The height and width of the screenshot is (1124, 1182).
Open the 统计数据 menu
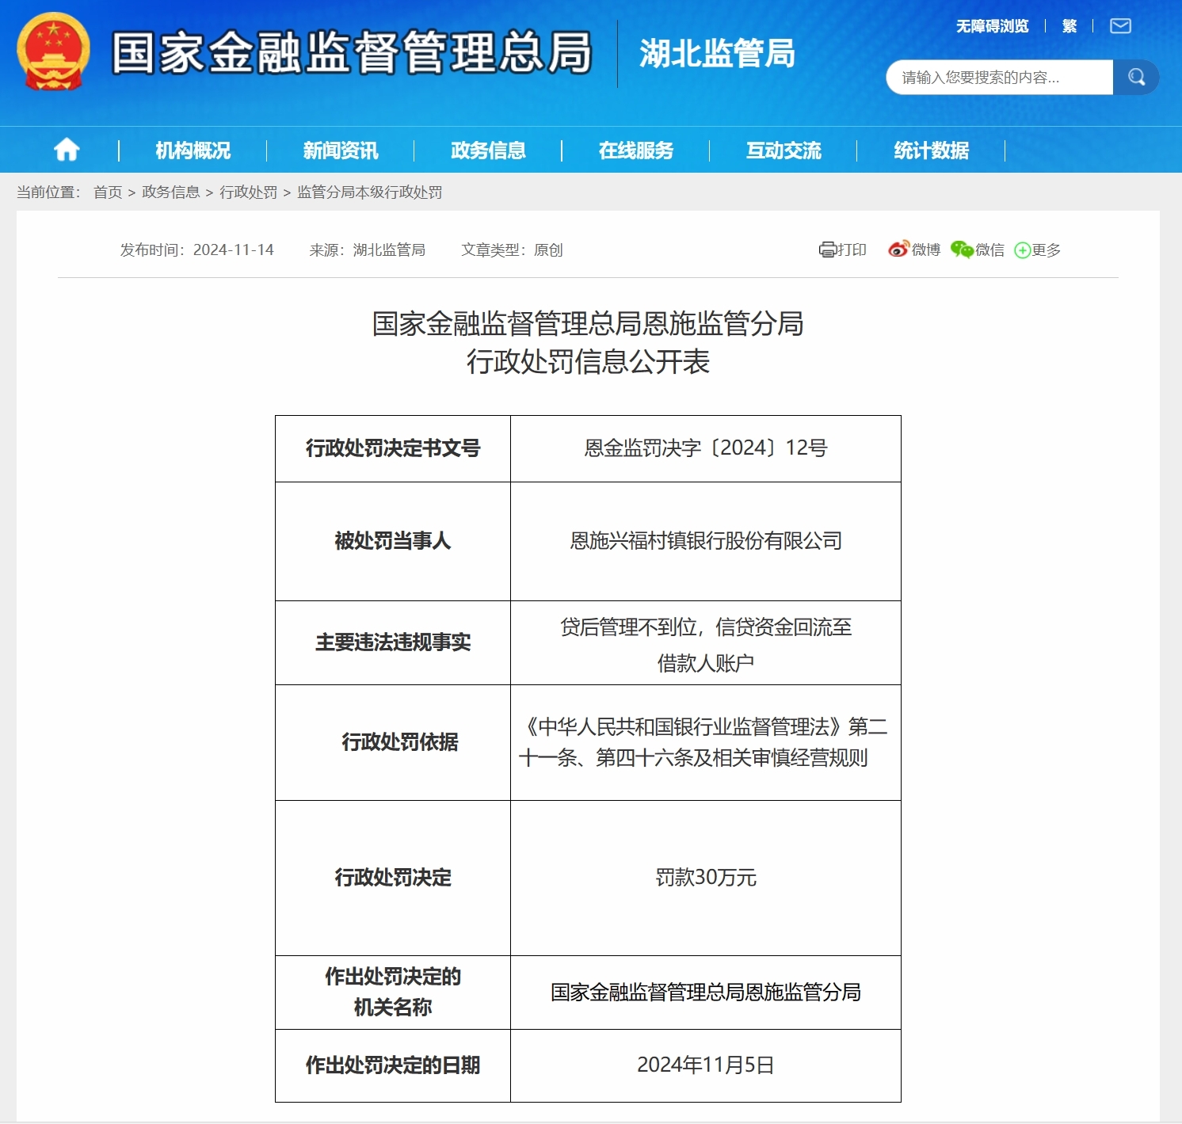pos(929,150)
